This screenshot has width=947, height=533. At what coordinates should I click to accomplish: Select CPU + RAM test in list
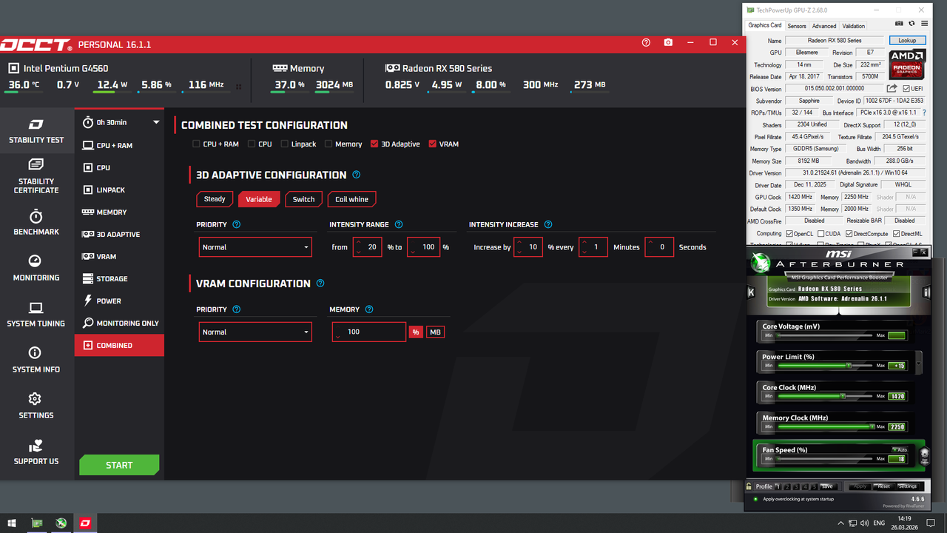(x=119, y=145)
